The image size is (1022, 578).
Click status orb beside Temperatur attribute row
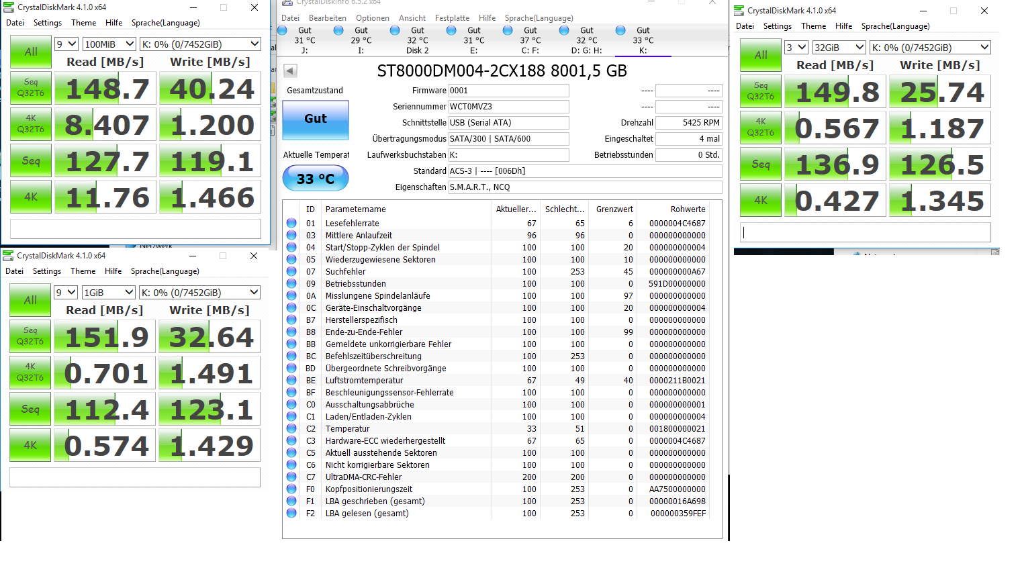tap(291, 428)
